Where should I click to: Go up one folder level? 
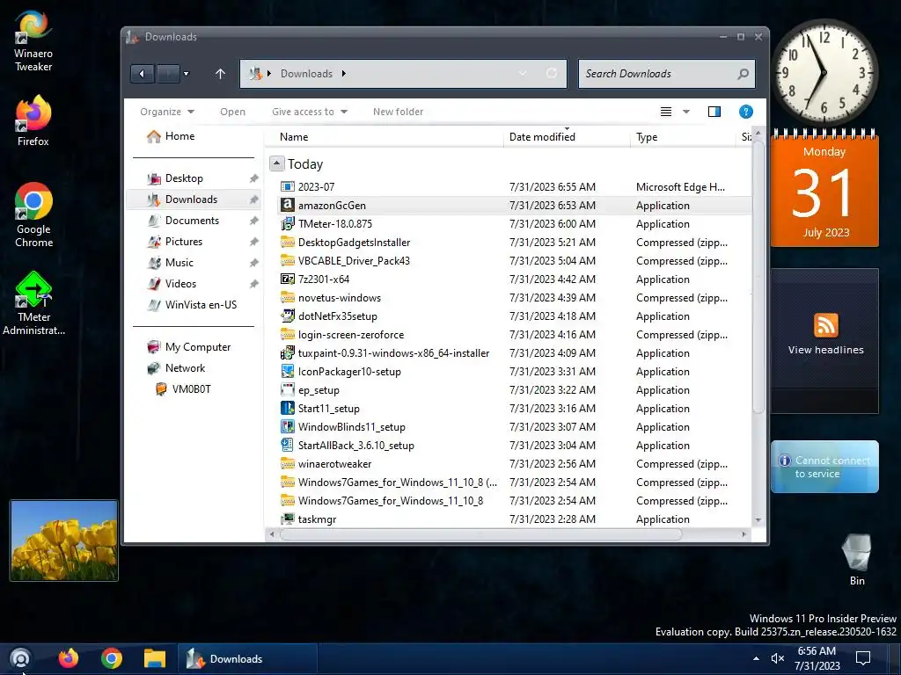pyautogui.click(x=220, y=74)
